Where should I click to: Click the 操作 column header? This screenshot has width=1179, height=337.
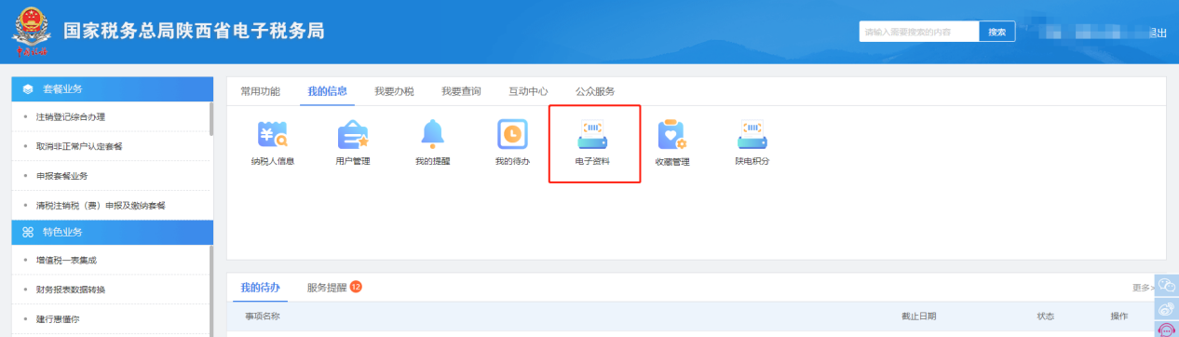coord(1119,317)
